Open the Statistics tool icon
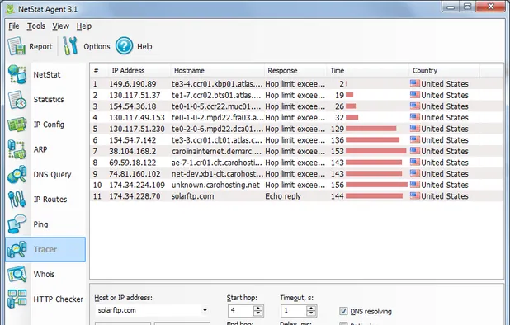The width and height of the screenshot is (510, 325). click(17, 100)
